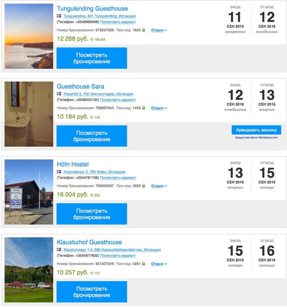Image resolution: width=287 pixels, height=307 pixels.
Task: Open the Отдых dropdown for Klausturhof Guesthouse
Action: click(159, 264)
